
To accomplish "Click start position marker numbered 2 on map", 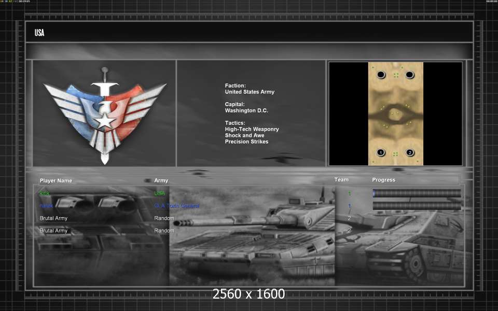I will coord(410,152).
